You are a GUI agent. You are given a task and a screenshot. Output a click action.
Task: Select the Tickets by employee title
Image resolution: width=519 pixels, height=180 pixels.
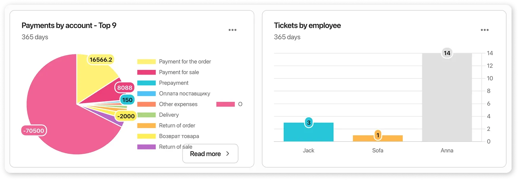click(x=308, y=25)
